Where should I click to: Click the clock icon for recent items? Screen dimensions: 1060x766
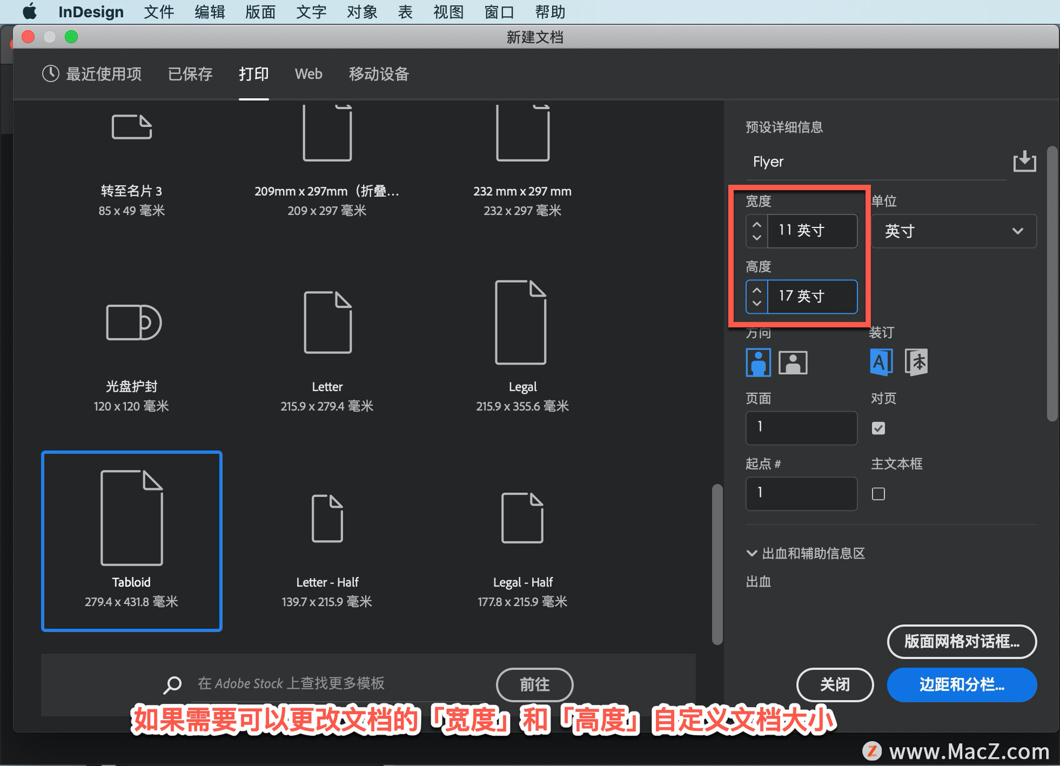tap(51, 74)
